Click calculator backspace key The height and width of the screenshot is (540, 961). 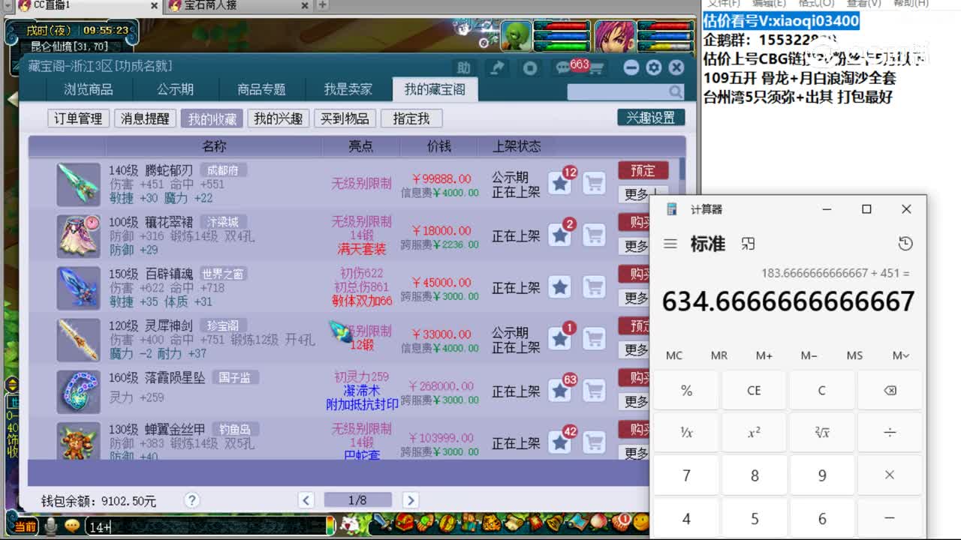click(x=890, y=390)
